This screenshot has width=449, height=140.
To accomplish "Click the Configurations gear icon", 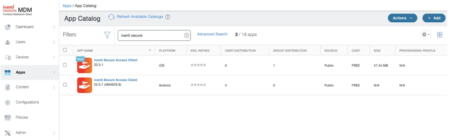I will click(x=8, y=102).
